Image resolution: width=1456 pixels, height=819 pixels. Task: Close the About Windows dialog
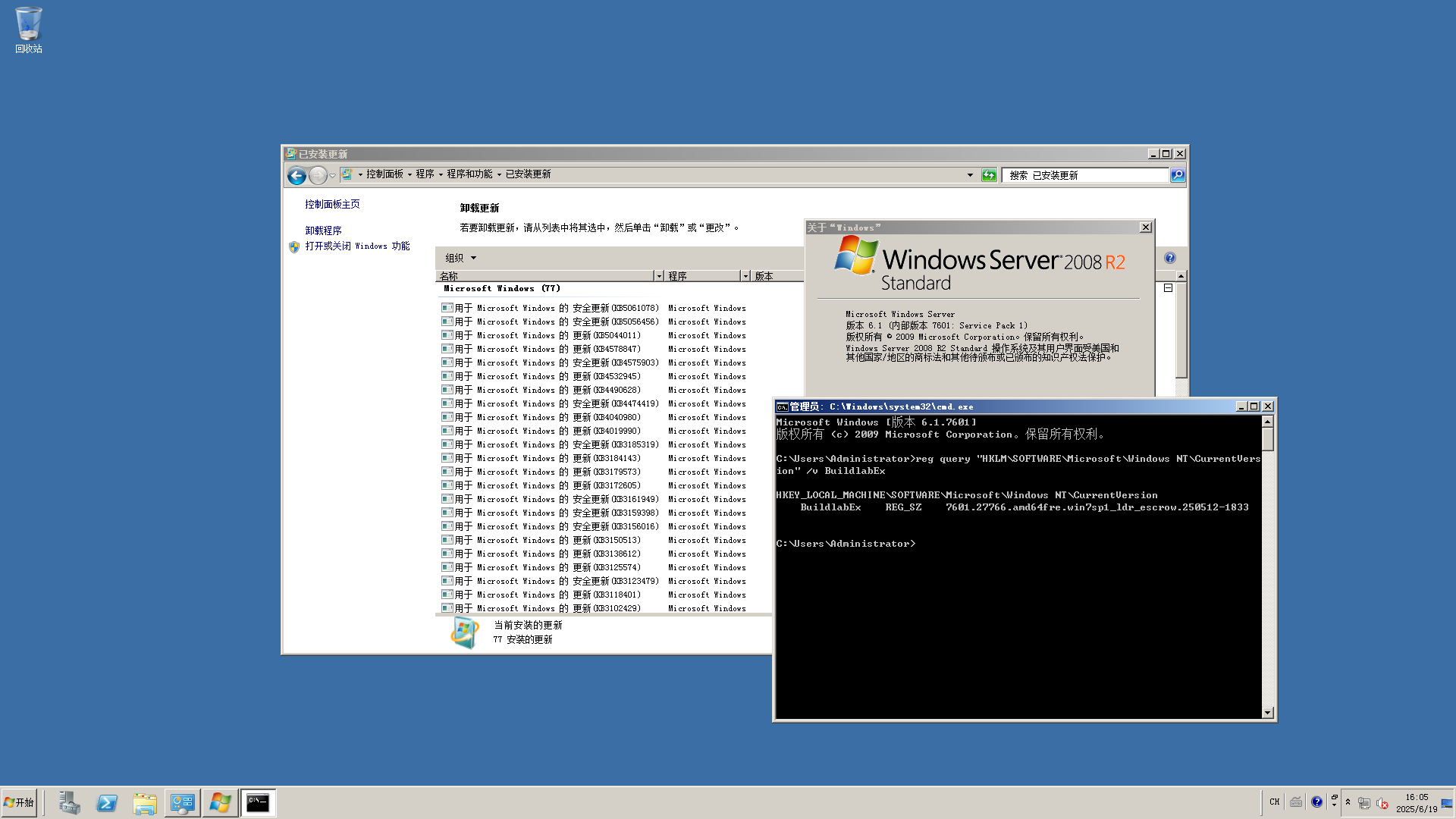point(1145,227)
